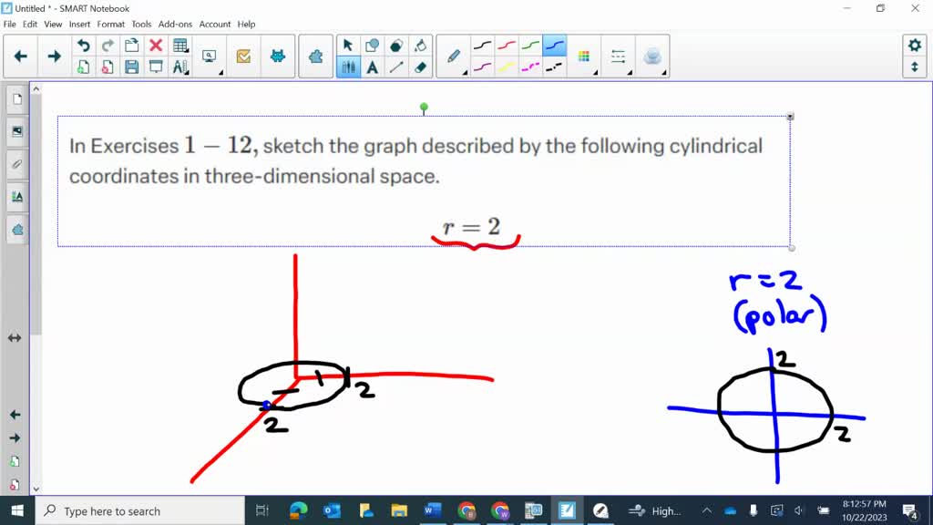Select the Eraser tool

point(421,67)
